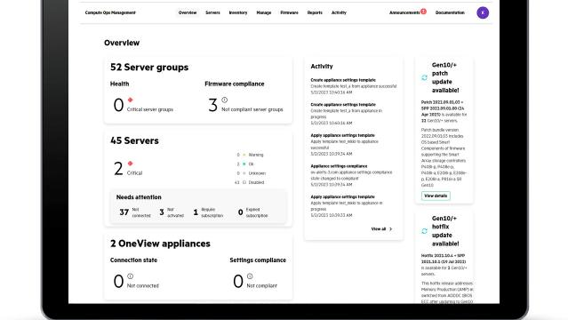Image resolution: width=568 pixels, height=320 pixels.
Task: Click info icon beside Not compliant server groups
Action: click(225, 100)
